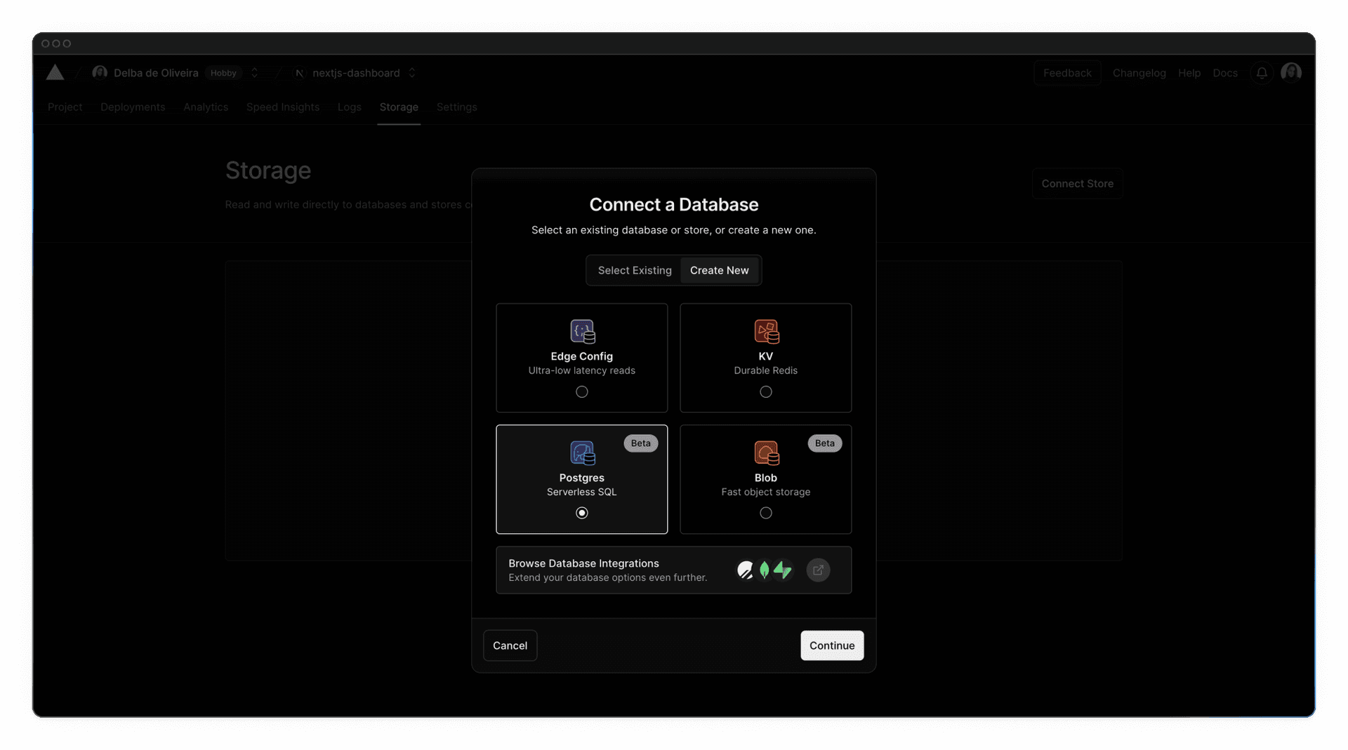Switch to the Settings tab
Image resolution: width=1348 pixels, height=750 pixels.
pyautogui.click(x=456, y=107)
